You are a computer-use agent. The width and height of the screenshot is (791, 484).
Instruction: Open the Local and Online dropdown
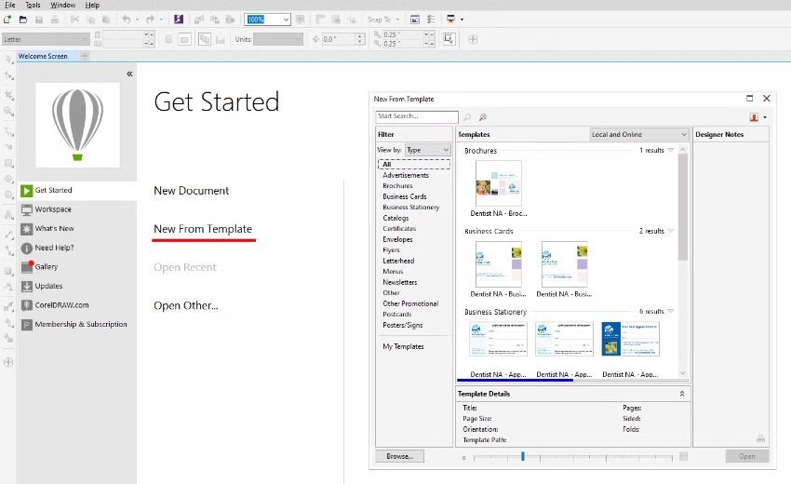coord(639,135)
